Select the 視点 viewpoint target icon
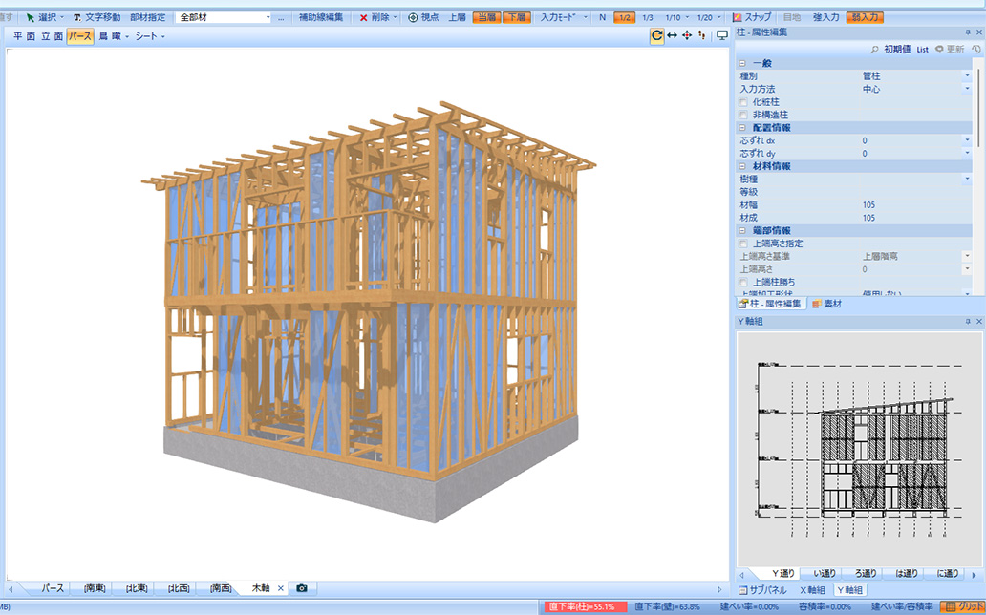 pyautogui.click(x=413, y=17)
